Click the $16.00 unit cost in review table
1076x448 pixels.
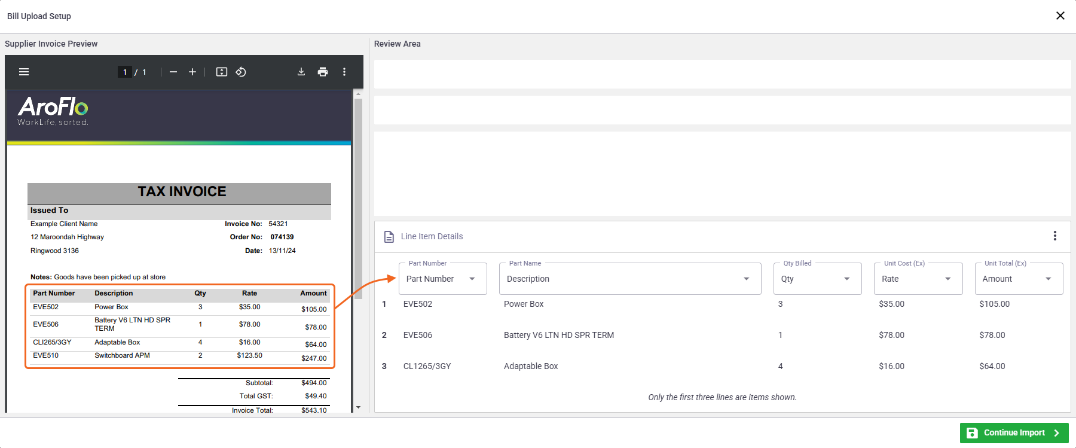click(892, 366)
